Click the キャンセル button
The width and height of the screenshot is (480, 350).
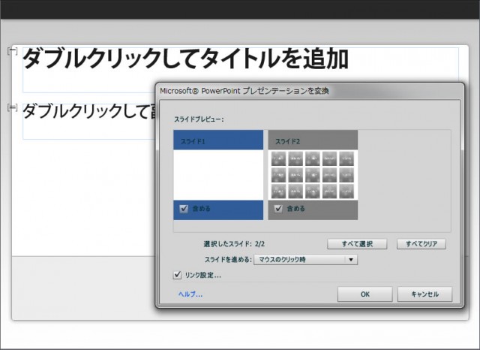[x=424, y=294]
